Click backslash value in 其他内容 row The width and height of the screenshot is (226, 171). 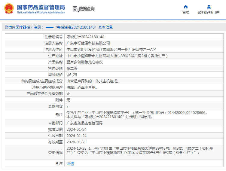point(67,106)
